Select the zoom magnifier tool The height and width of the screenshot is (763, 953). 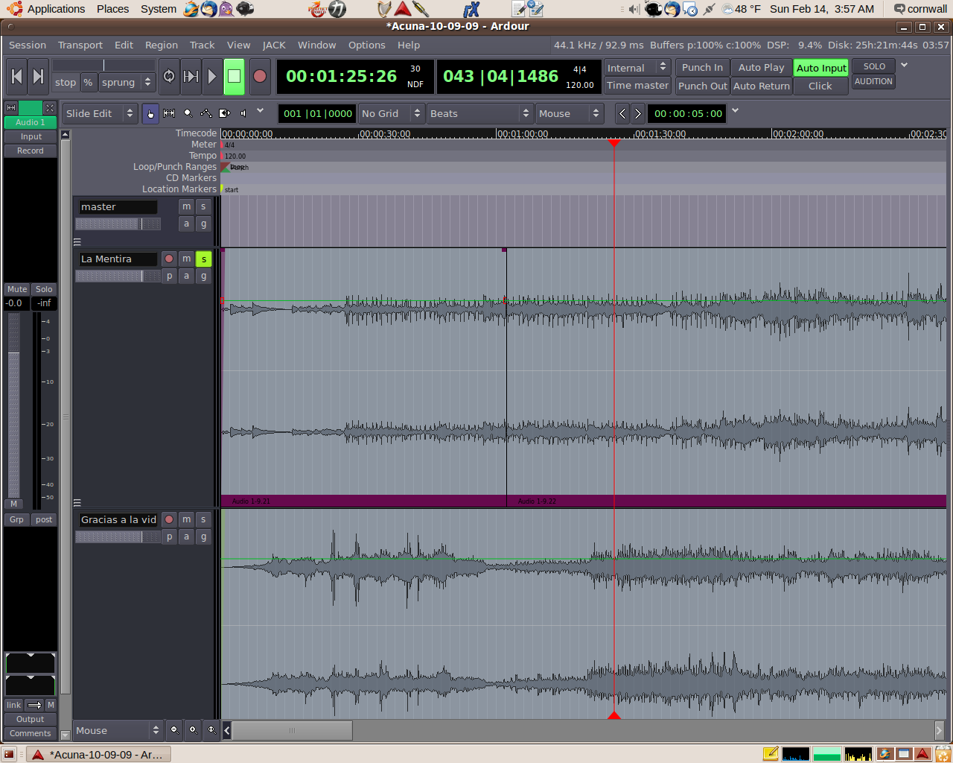pyautogui.click(x=188, y=113)
